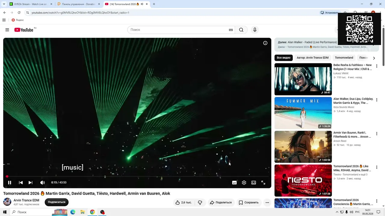
Task: Select the Все видео filter chip
Action: [x=284, y=58]
